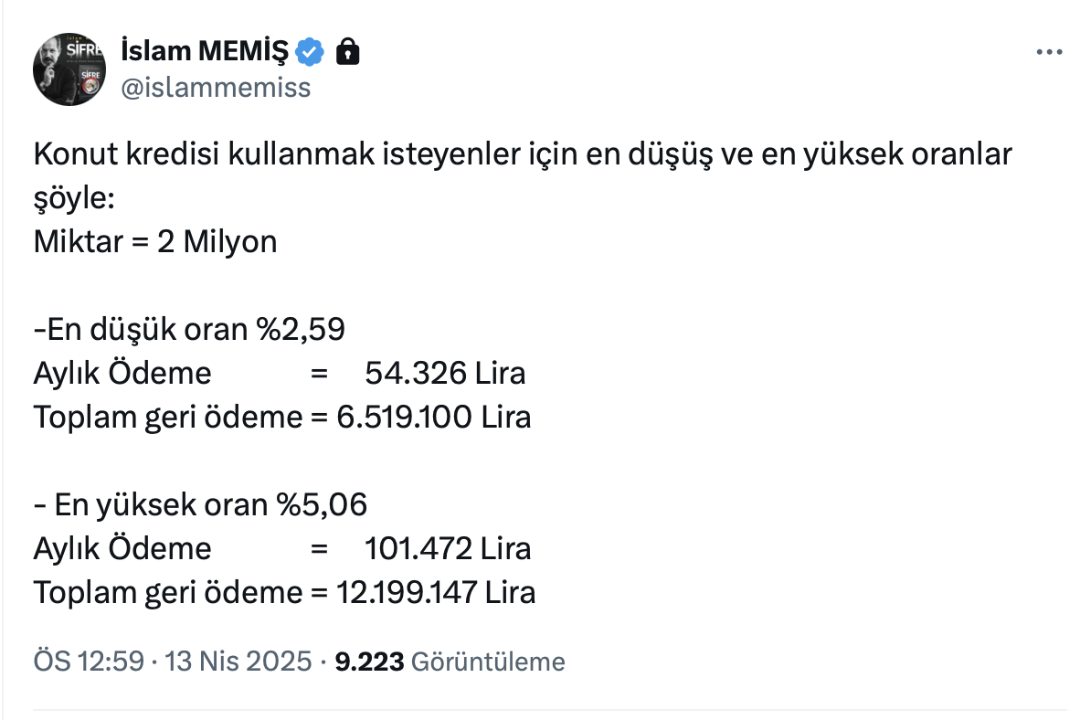Click the display name İslam MEMİŞ
1080x720 pixels.
[204, 52]
